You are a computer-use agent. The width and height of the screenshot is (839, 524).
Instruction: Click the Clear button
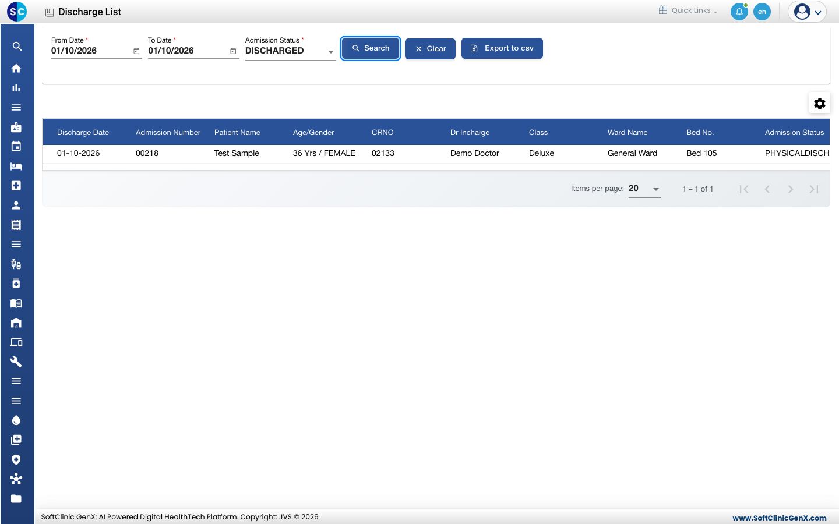click(430, 49)
